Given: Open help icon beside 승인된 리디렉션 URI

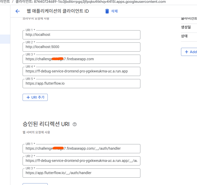Looking at the screenshot, I should click(x=75, y=124).
